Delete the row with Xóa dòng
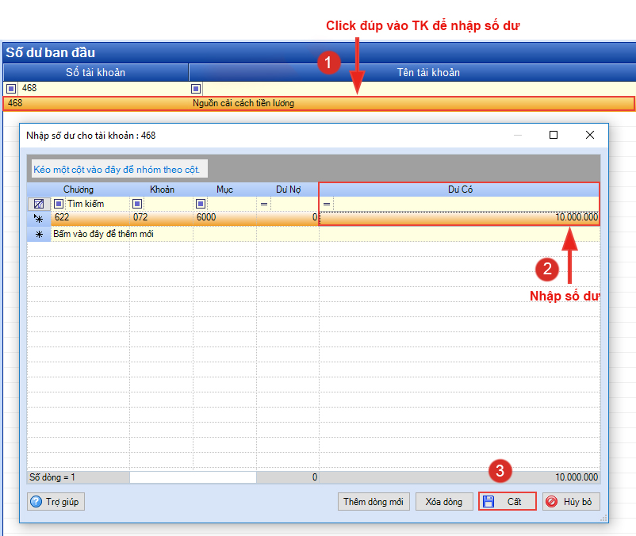 click(x=443, y=502)
